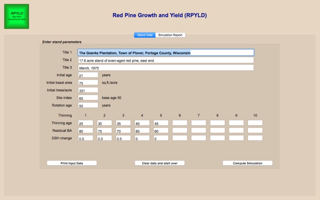
Task: Select the Rotation age input field
Action: (88, 105)
